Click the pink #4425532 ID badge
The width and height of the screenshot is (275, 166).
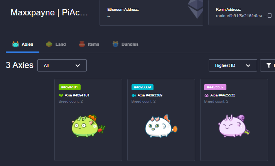click(215, 87)
